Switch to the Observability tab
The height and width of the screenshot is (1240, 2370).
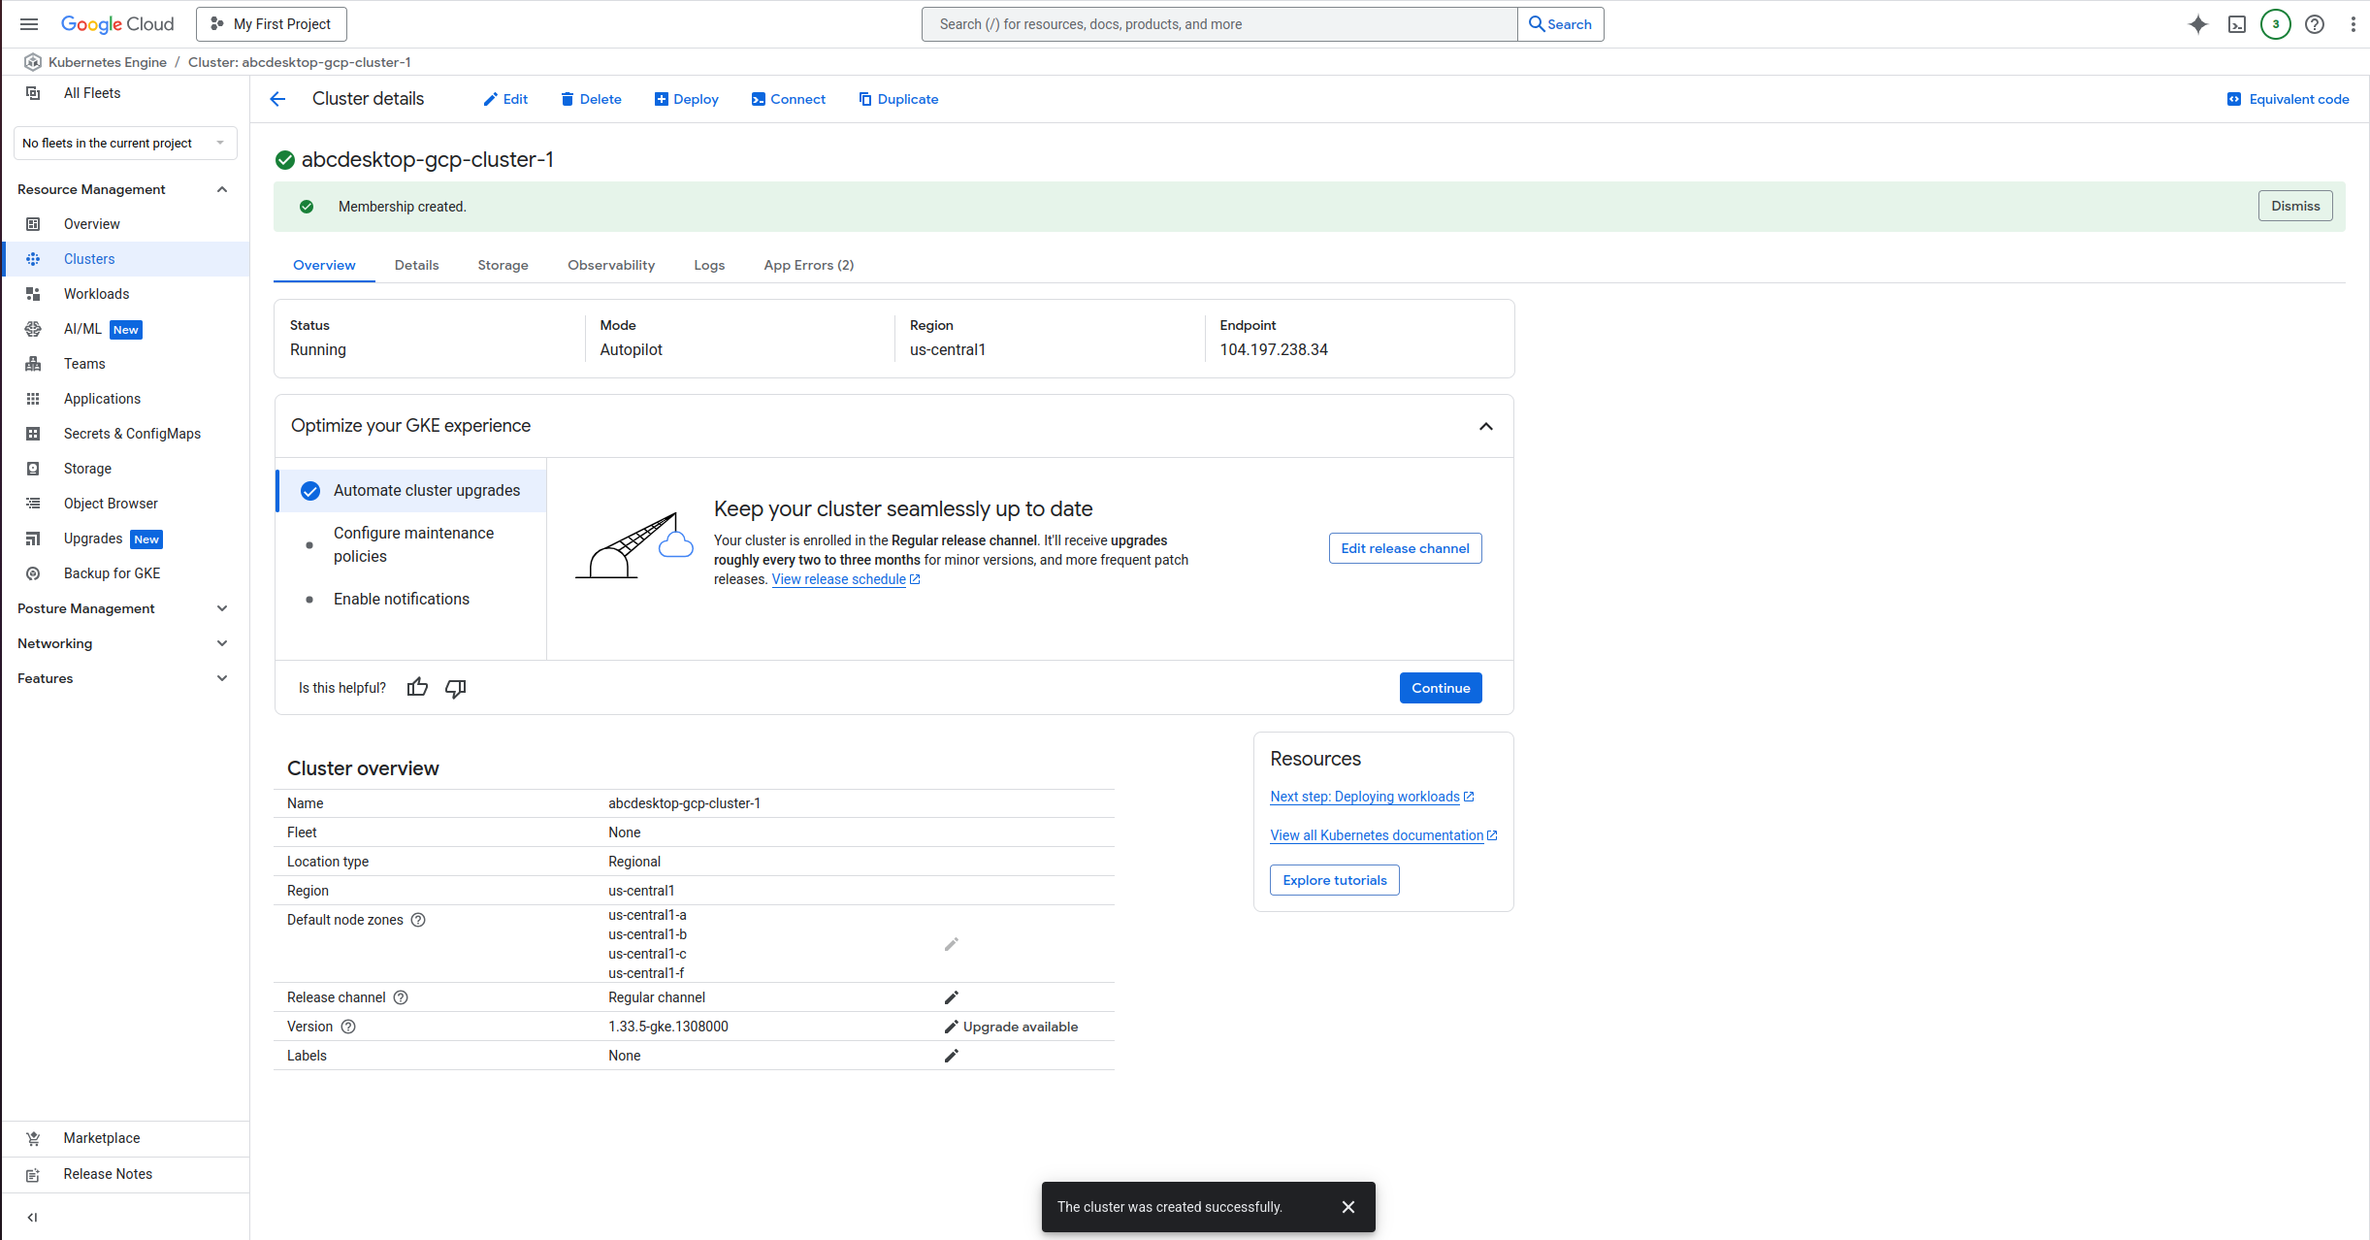pos(611,265)
